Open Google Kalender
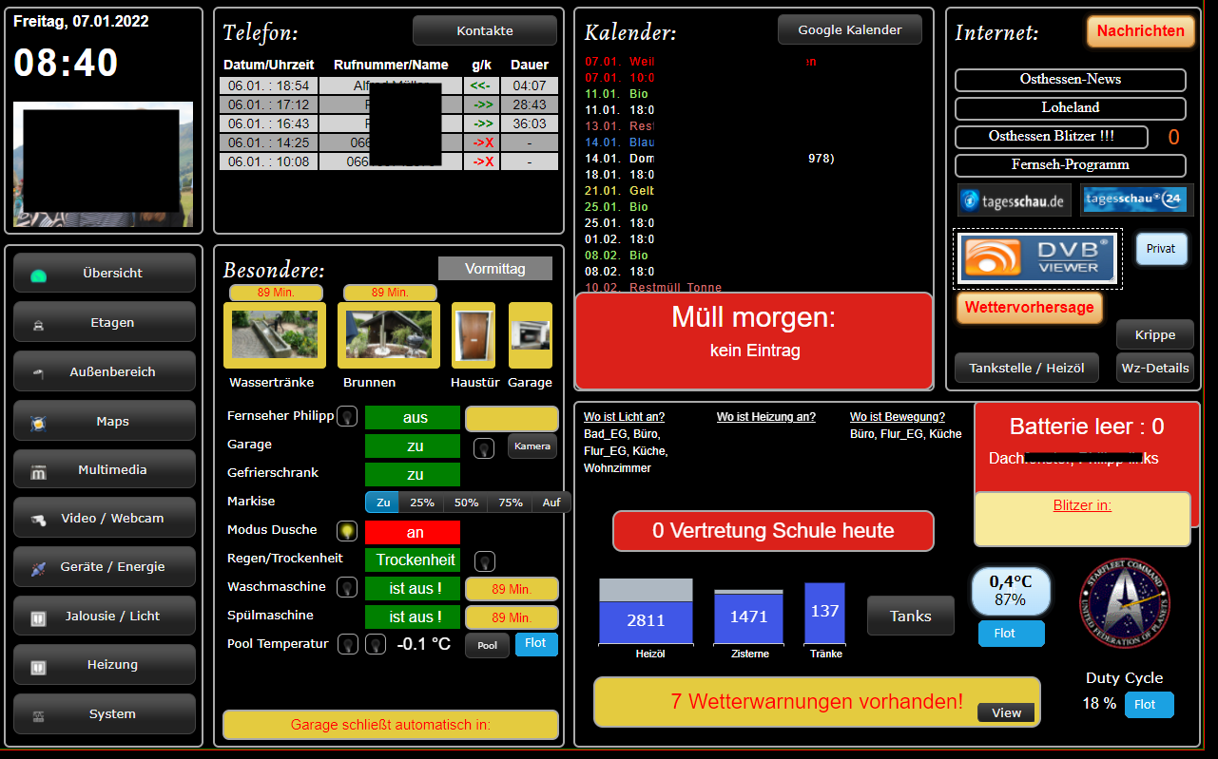Screen dimensions: 1218x759 click(x=850, y=29)
